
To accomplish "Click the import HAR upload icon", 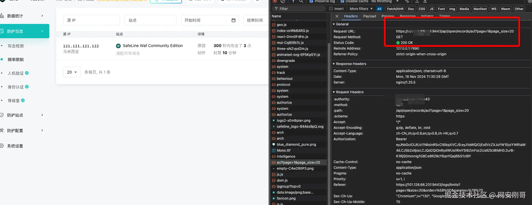I will pyautogui.click(x=417, y=1).
